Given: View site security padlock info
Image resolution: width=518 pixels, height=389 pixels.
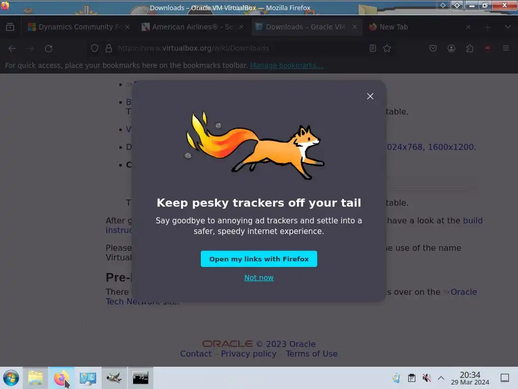Looking at the screenshot, I should click(x=109, y=48).
